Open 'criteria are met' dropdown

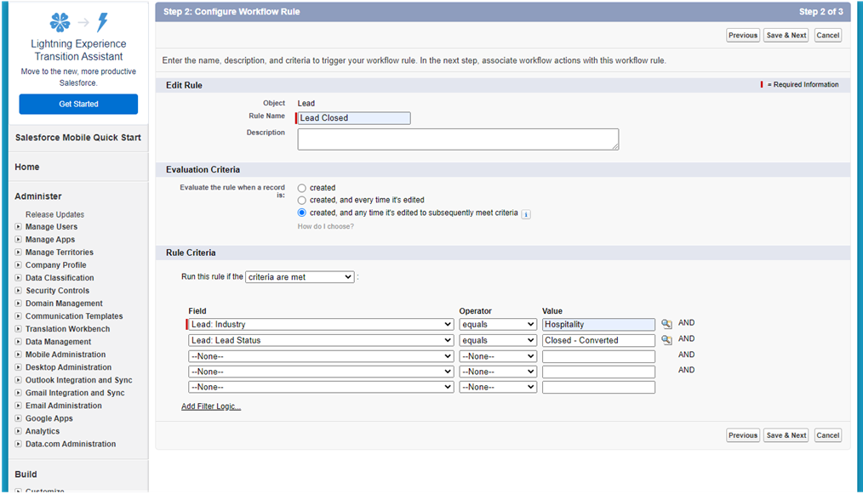[300, 277]
